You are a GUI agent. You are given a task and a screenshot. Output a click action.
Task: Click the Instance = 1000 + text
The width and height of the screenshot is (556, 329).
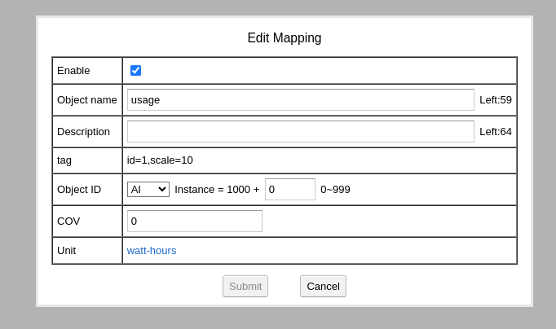point(217,190)
